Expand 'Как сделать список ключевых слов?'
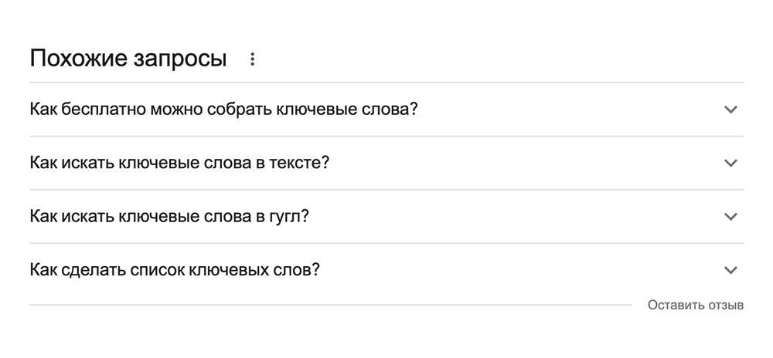 click(x=175, y=270)
